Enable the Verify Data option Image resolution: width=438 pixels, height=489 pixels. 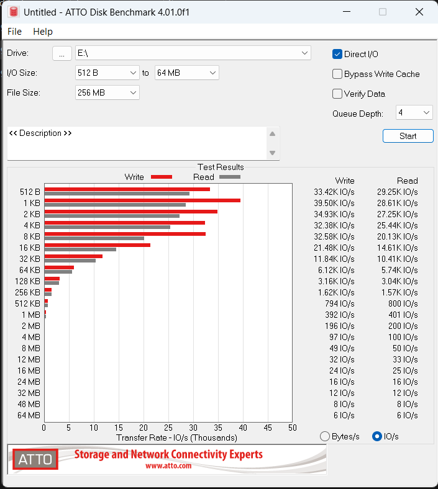pyautogui.click(x=337, y=94)
